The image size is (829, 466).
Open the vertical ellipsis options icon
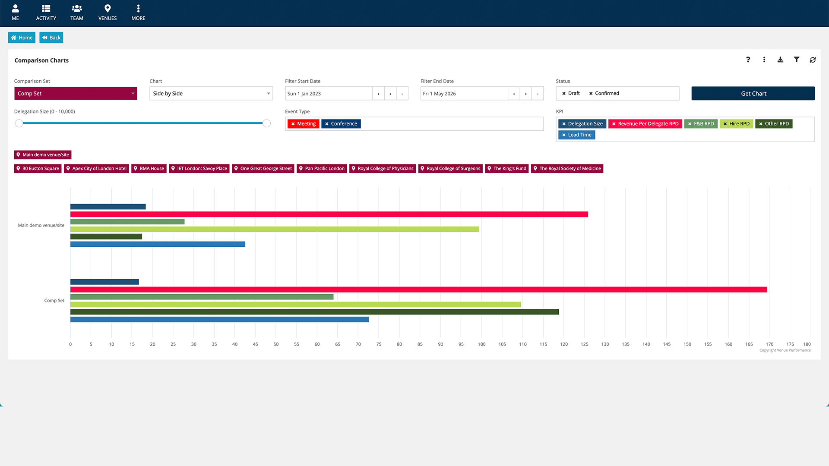pos(764,60)
